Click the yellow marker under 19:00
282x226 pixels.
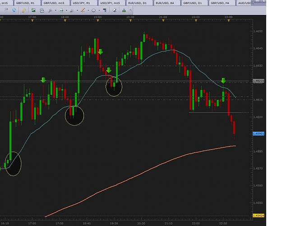click(98, 21)
